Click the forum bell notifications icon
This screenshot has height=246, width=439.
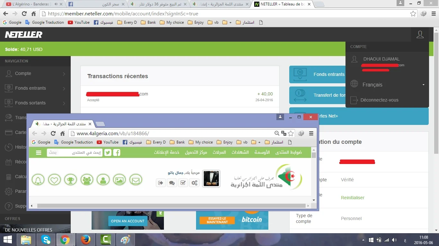click(x=38, y=180)
